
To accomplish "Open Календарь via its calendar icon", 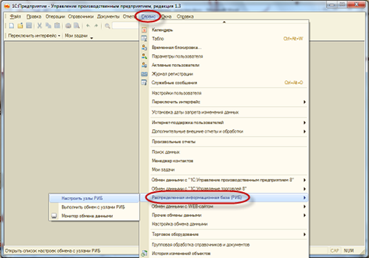I will click(x=144, y=30).
